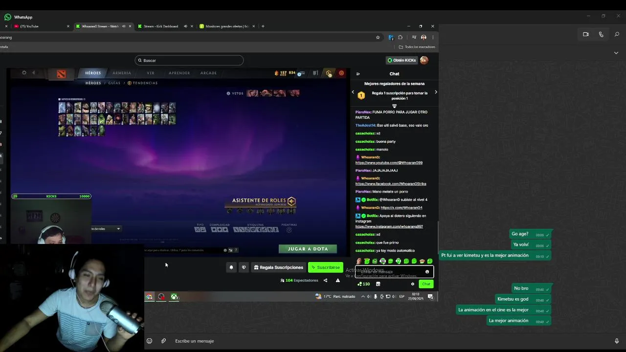Toggle stream notifications with the bell

(231, 267)
